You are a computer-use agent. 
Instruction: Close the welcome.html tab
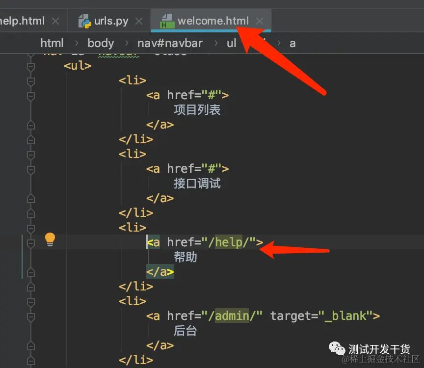click(x=260, y=21)
